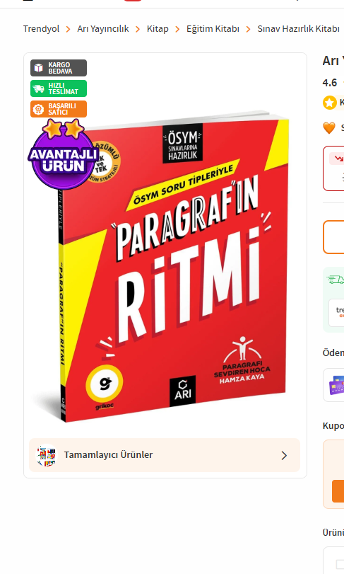
Task: Click the Trendyol breadcrumb link
Action: point(41,29)
